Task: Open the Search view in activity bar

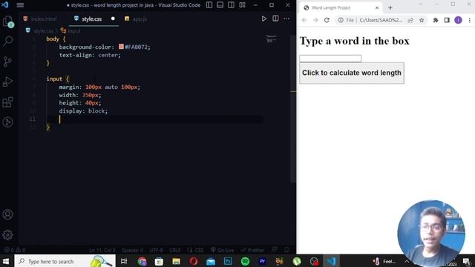Action: [x=8, y=42]
